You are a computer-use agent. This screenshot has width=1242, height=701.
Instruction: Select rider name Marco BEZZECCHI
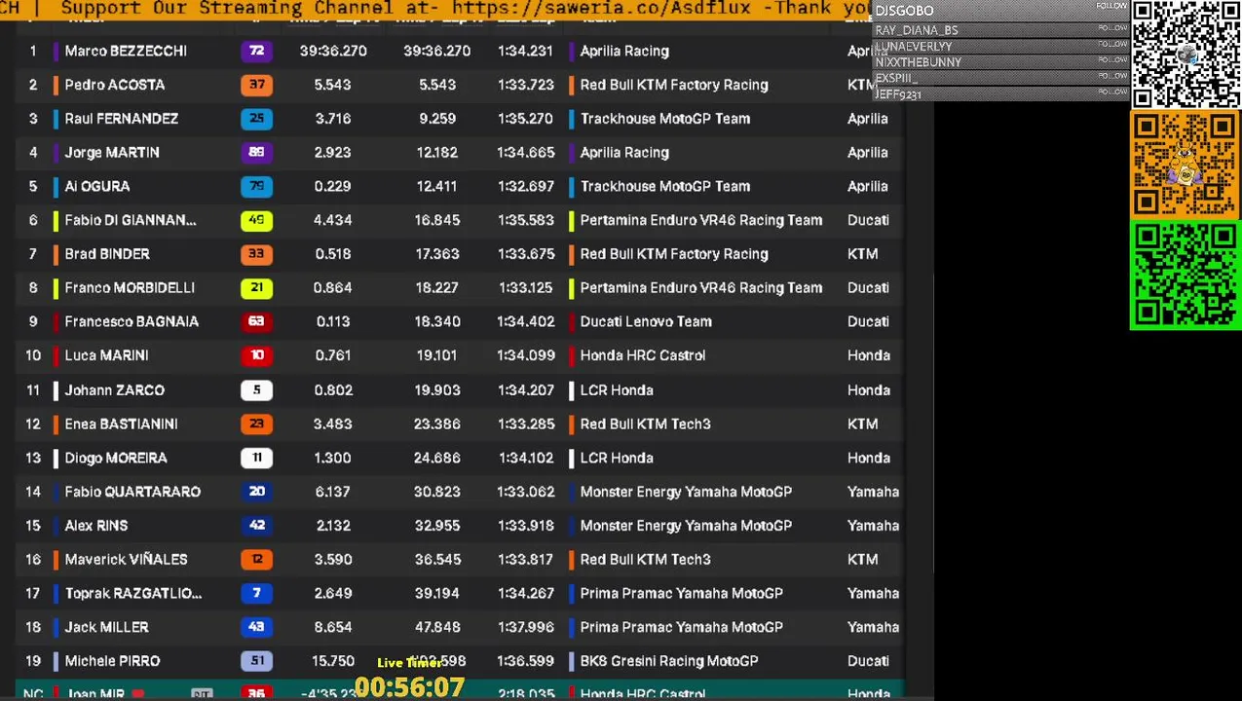pyautogui.click(x=126, y=51)
